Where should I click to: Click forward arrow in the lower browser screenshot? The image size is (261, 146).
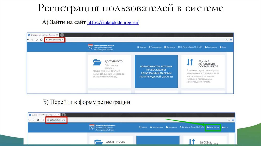click(34, 120)
